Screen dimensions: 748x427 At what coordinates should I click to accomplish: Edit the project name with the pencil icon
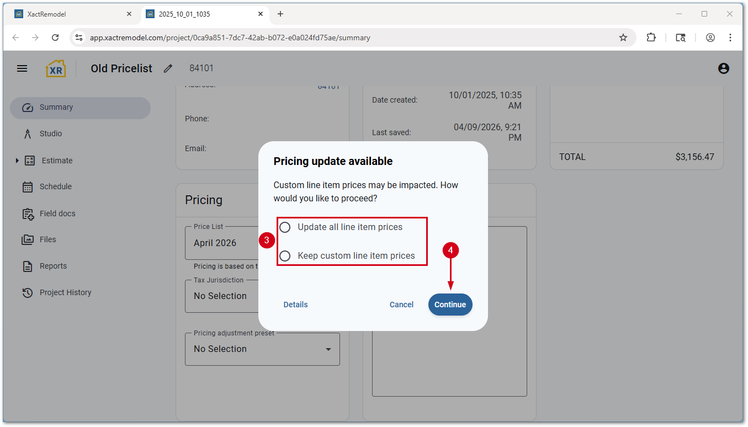click(x=168, y=68)
